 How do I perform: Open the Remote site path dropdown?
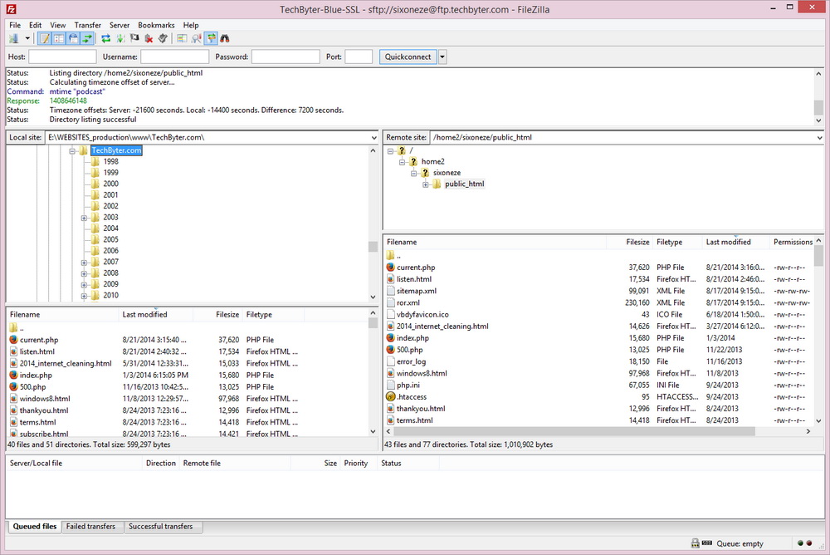tap(820, 137)
